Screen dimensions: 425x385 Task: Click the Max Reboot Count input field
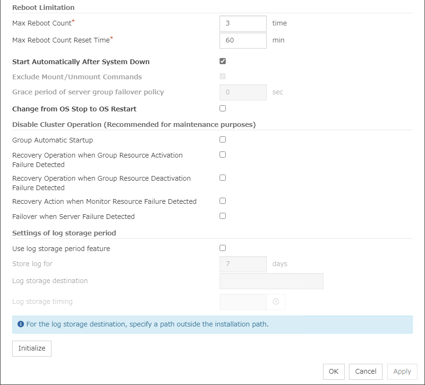[x=243, y=23]
